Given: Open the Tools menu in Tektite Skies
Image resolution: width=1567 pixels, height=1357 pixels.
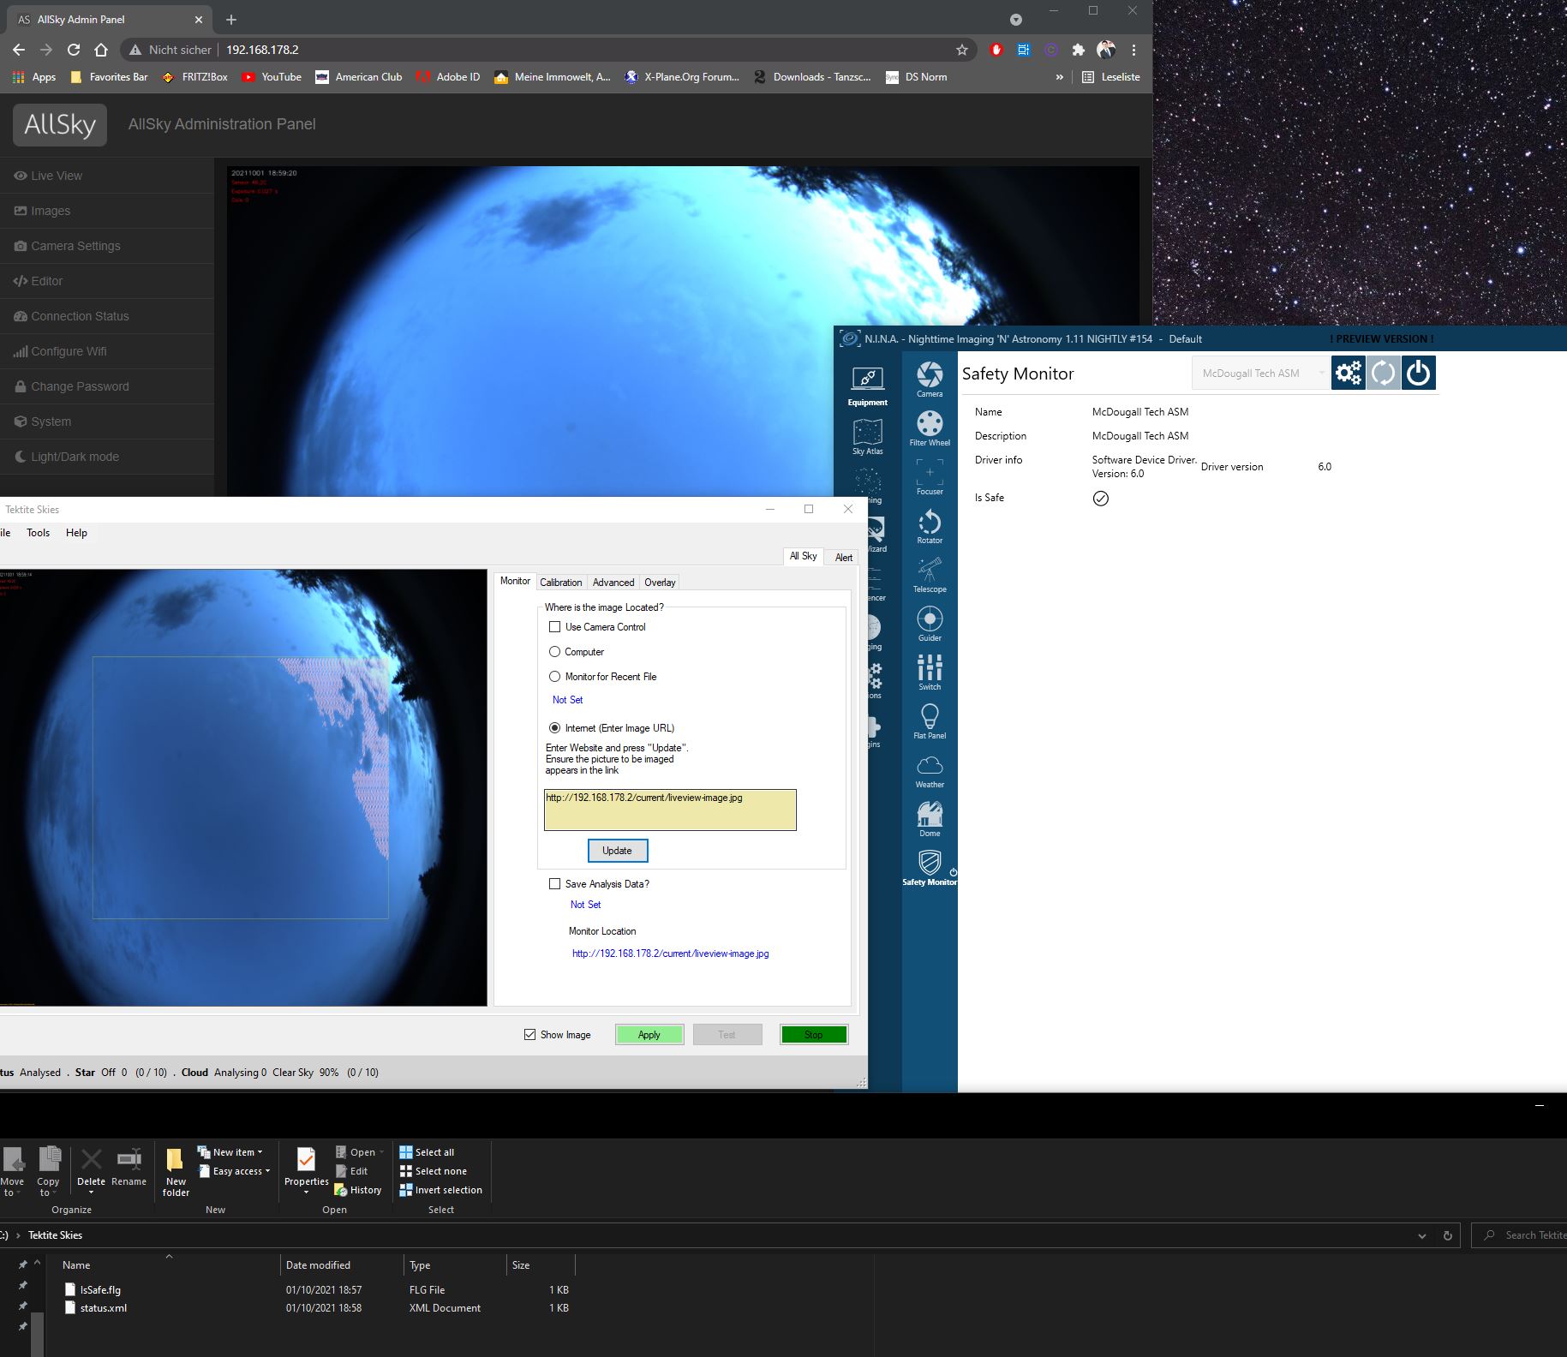Looking at the screenshot, I should 39,533.
